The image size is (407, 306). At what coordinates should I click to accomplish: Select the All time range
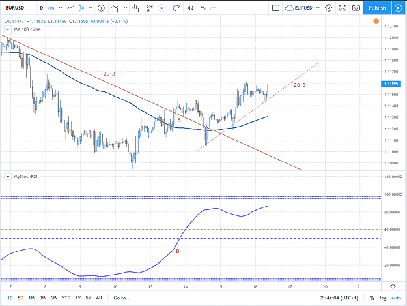point(99,298)
